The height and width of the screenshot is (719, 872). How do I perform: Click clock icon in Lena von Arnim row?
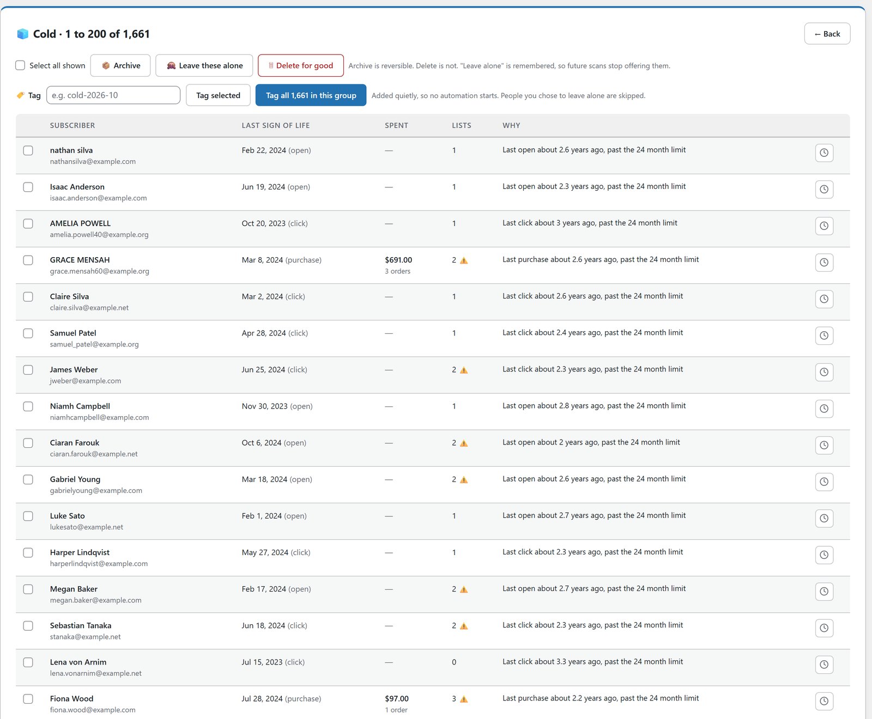pyautogui.click(x=824, y=664)
